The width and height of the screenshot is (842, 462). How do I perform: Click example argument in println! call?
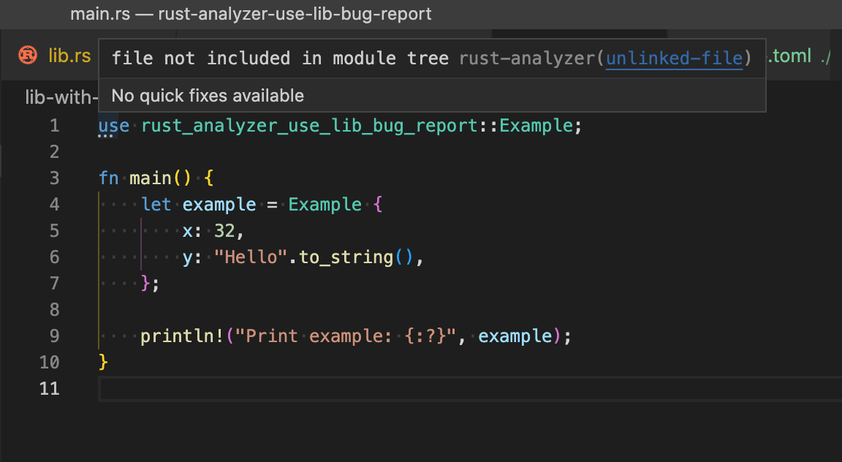[515, 336]
